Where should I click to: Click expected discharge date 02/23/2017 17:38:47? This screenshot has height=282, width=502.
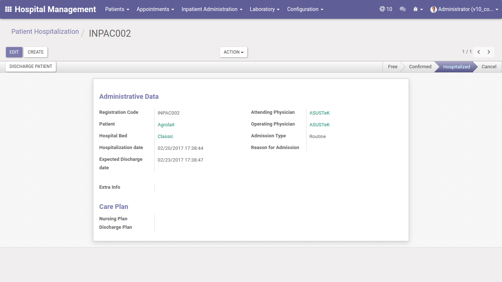(x=180, y=160)
